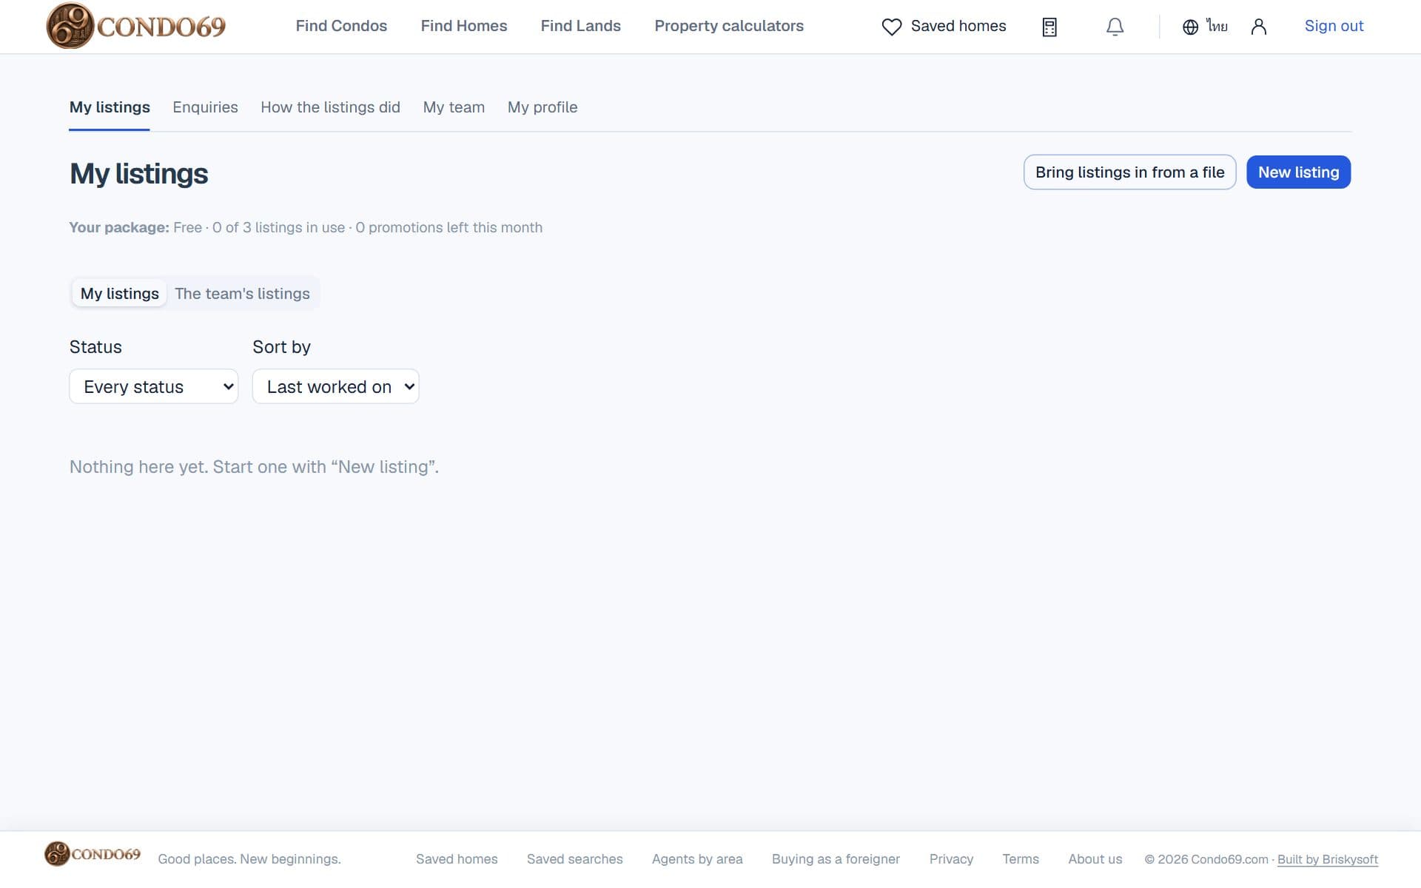Switch language with the globe ไทย icon

click(x=1205, y=27)
